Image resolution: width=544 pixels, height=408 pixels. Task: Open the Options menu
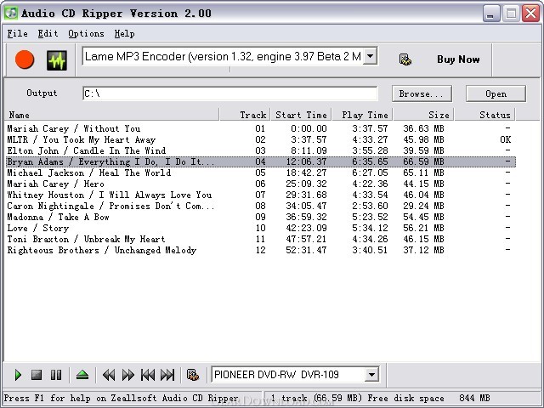tap(86, 34)
